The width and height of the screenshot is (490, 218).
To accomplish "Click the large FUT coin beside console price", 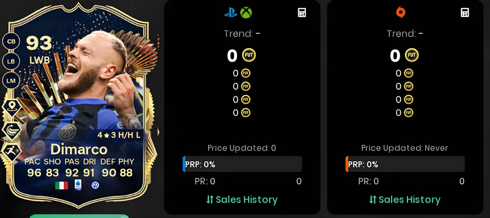I will (x=249, y=56).
